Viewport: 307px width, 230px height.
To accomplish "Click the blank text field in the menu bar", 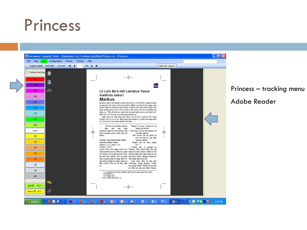I will point(200,62).
